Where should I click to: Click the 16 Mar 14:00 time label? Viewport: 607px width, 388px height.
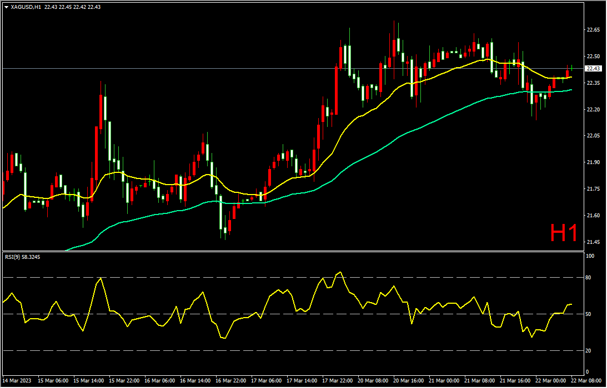point(195,381)
